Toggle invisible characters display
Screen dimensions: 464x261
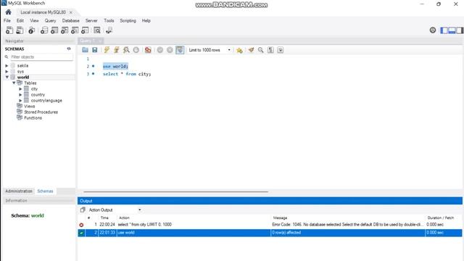point(270,50)
